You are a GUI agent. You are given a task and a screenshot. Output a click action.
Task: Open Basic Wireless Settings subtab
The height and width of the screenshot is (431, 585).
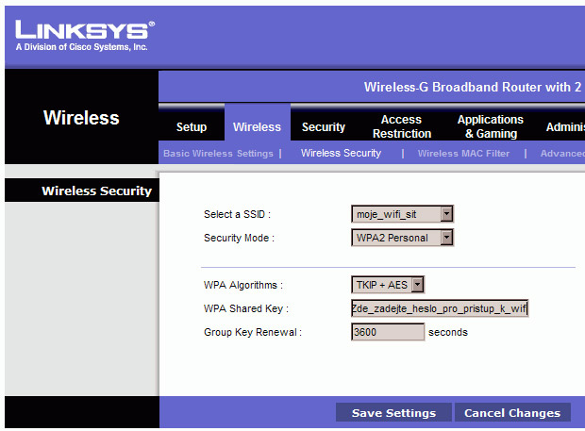coord(218,153)
